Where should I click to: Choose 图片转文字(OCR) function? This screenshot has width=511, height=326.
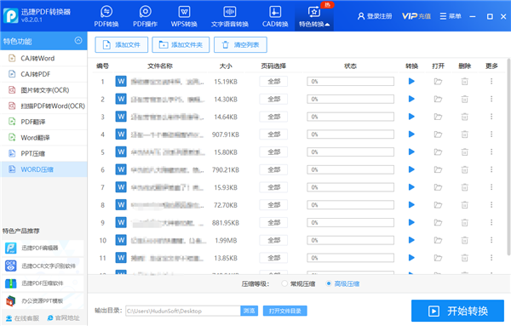(x=43, y=90)
